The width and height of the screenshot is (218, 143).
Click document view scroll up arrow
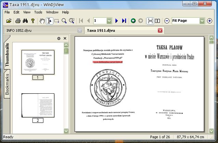(x=212, y=37)
